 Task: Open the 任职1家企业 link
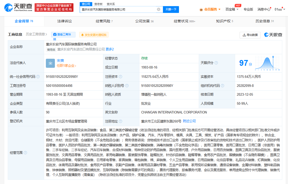coord(66,66)
